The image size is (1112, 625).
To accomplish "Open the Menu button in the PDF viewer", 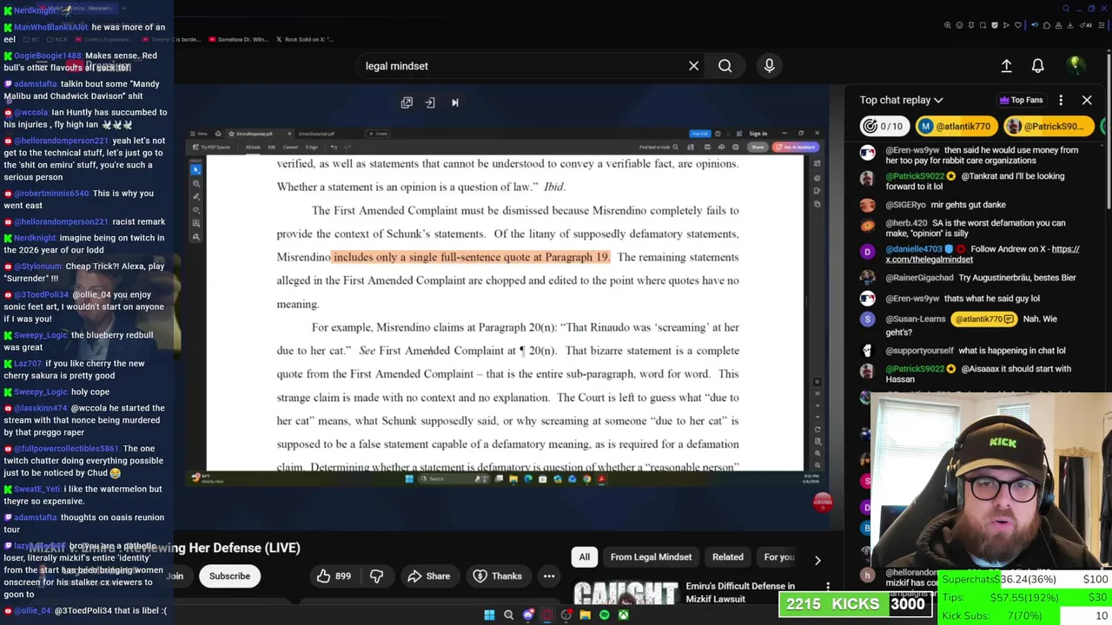I will tap(201, 134).
